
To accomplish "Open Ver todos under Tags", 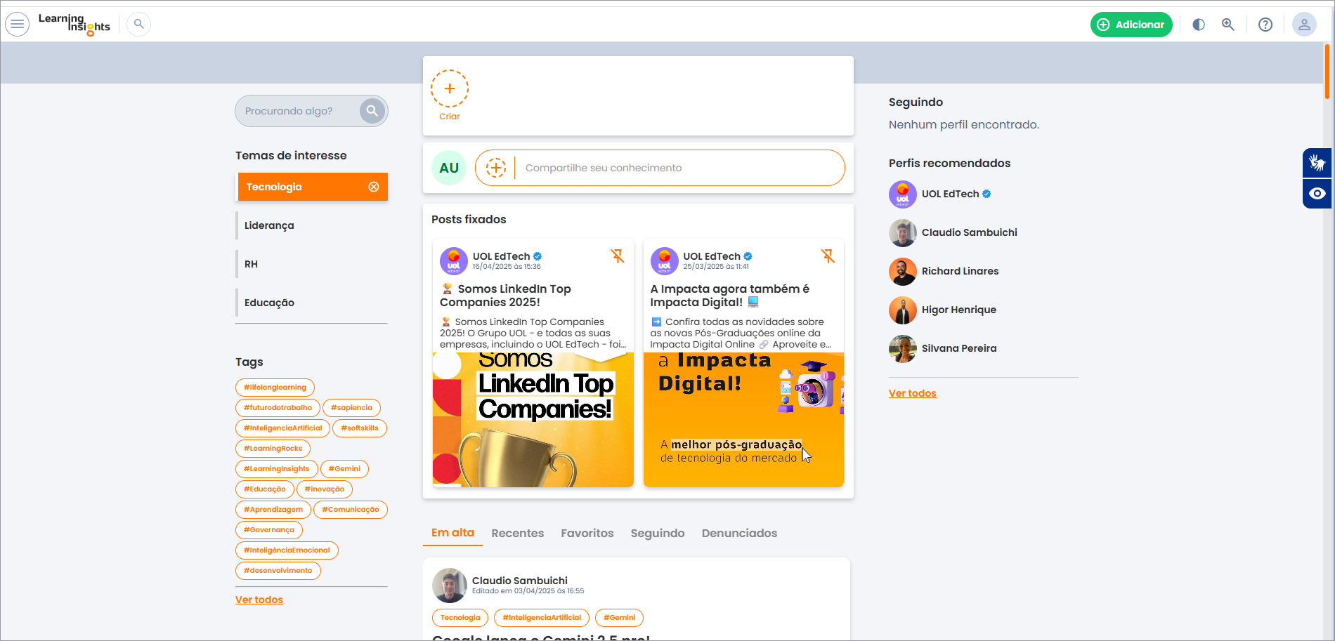I will click(259, 600).
